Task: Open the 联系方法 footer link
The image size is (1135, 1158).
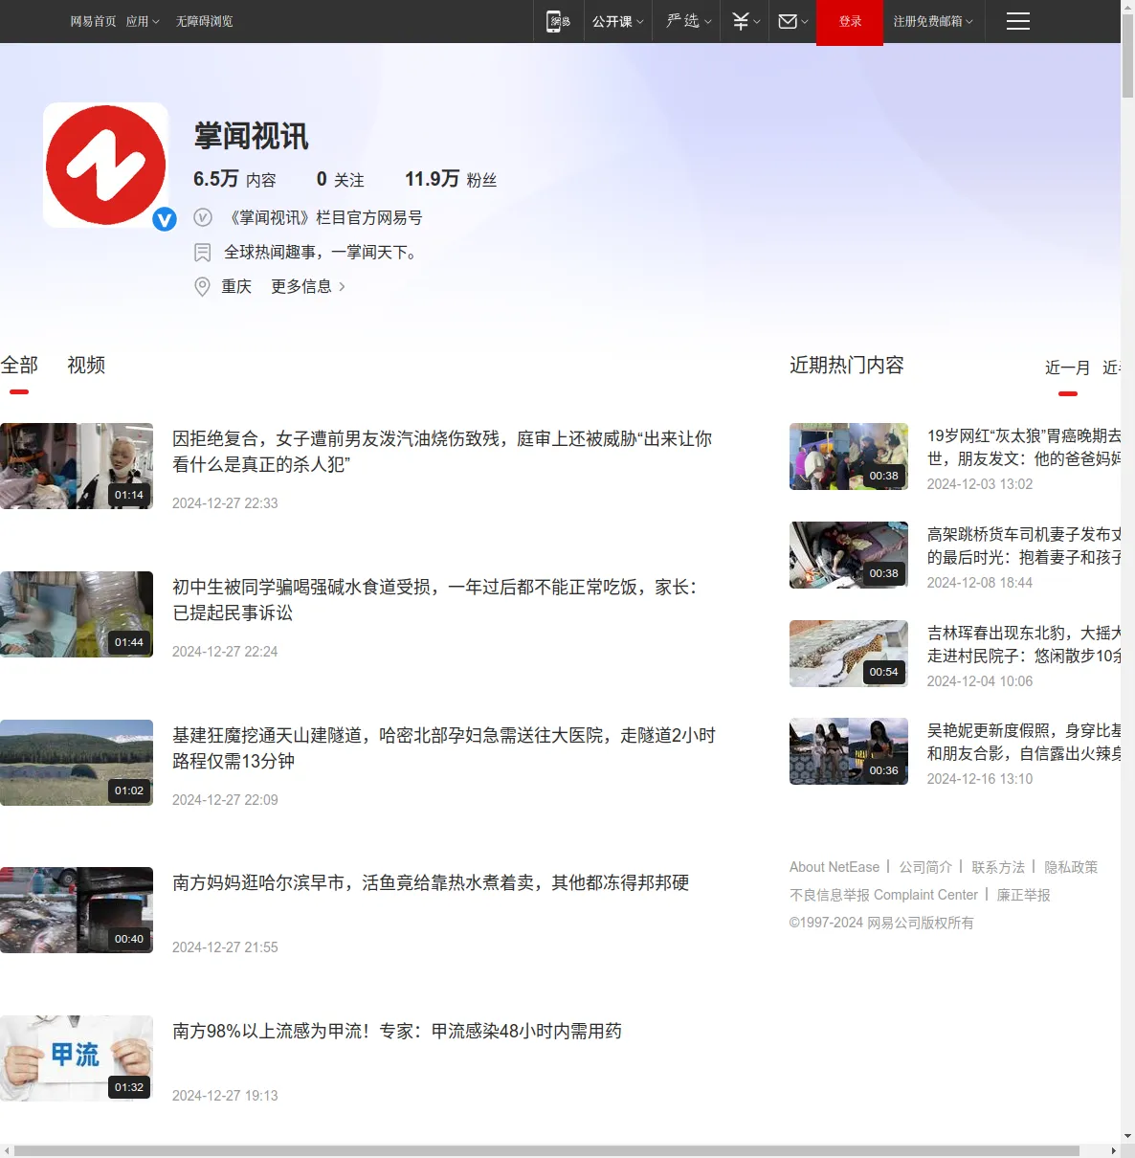Action: [998, 867]
